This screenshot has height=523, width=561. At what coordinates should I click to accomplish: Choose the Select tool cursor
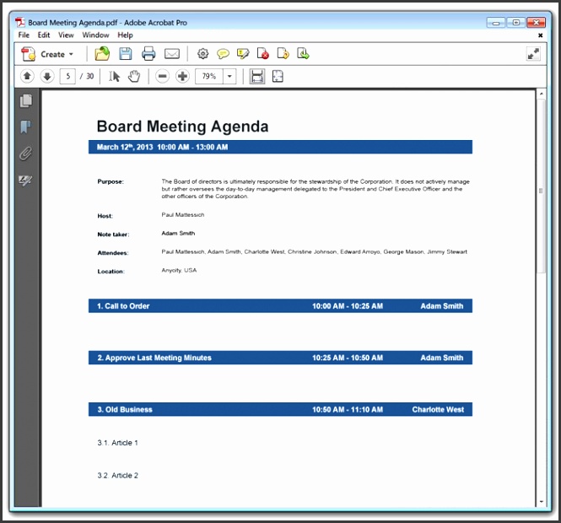point(115,76)
